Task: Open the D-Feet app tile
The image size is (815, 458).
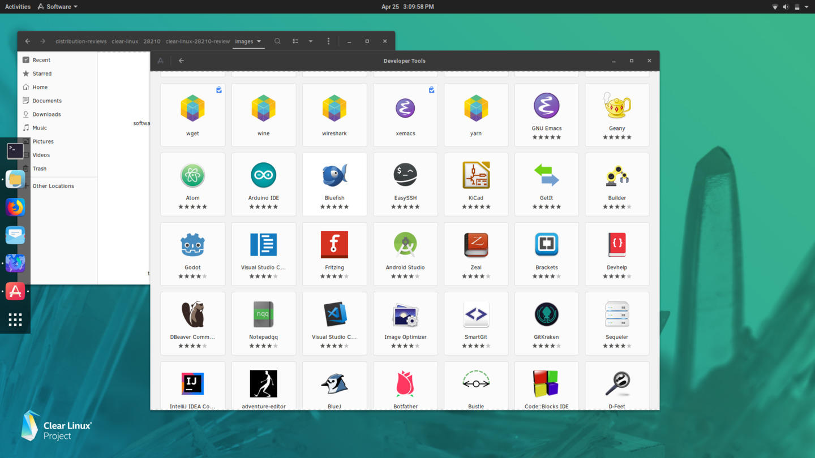Action: 617,386
